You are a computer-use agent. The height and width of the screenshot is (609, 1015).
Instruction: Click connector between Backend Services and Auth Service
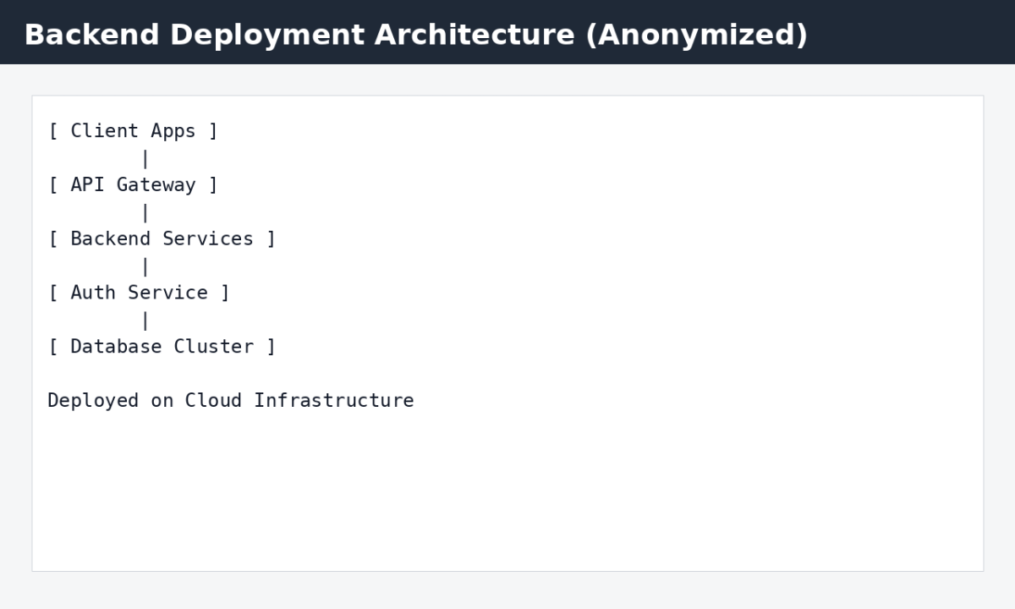[x=145, y=266]
